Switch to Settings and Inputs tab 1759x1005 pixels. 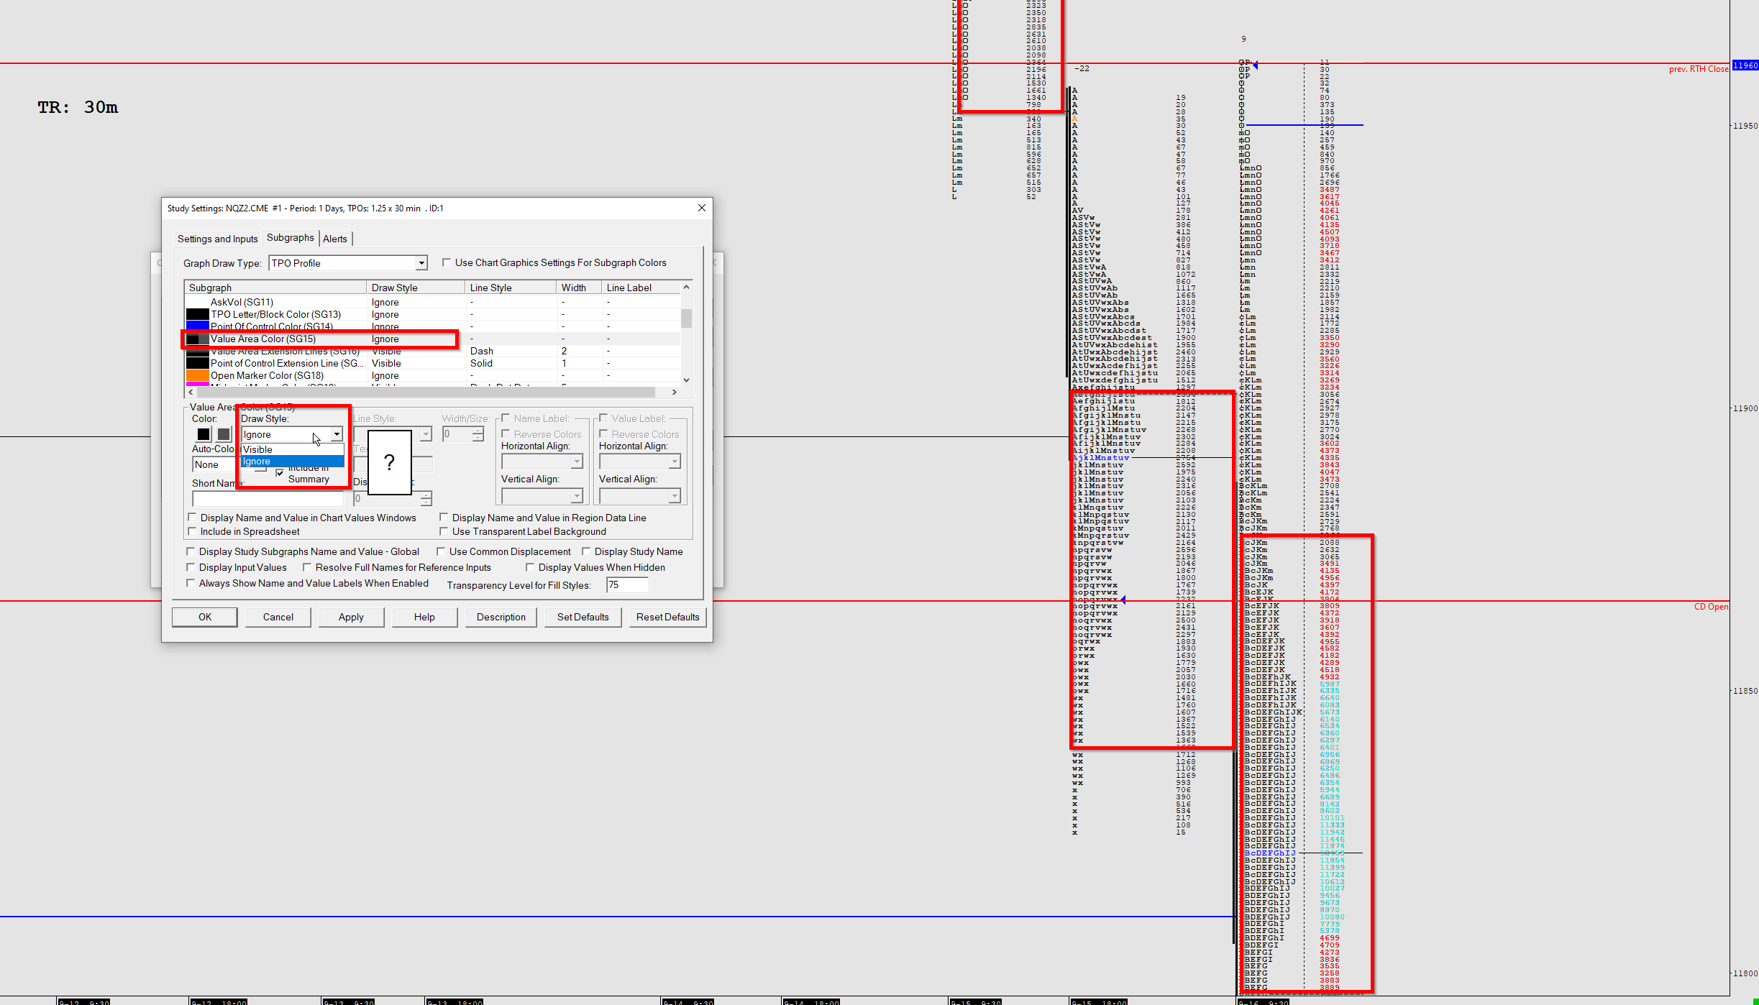click(217, 239)
